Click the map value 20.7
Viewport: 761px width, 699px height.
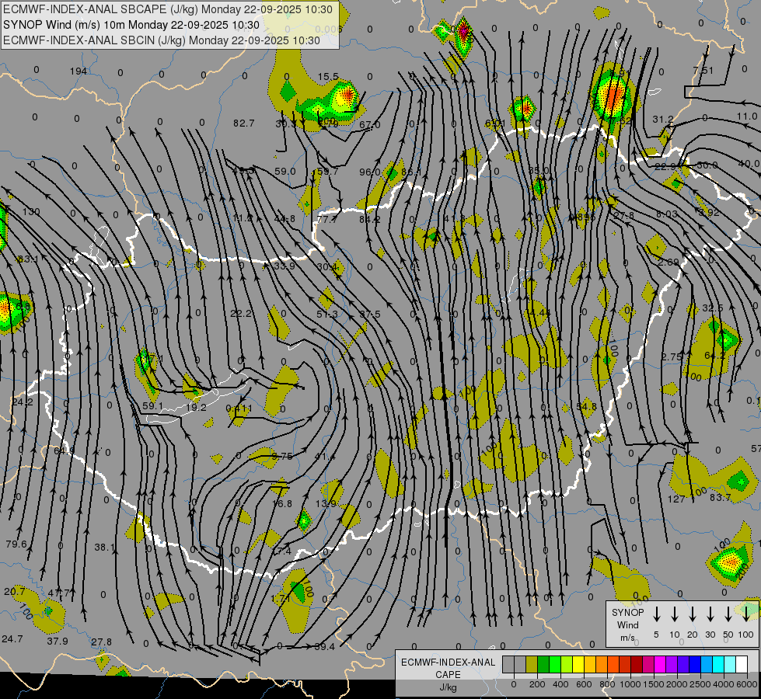click(x=15, y=591)
